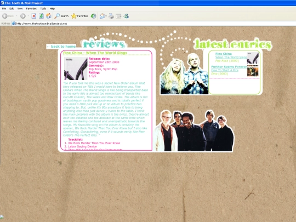Open the 'Further Seems Forever' entry link

point(229,67)
